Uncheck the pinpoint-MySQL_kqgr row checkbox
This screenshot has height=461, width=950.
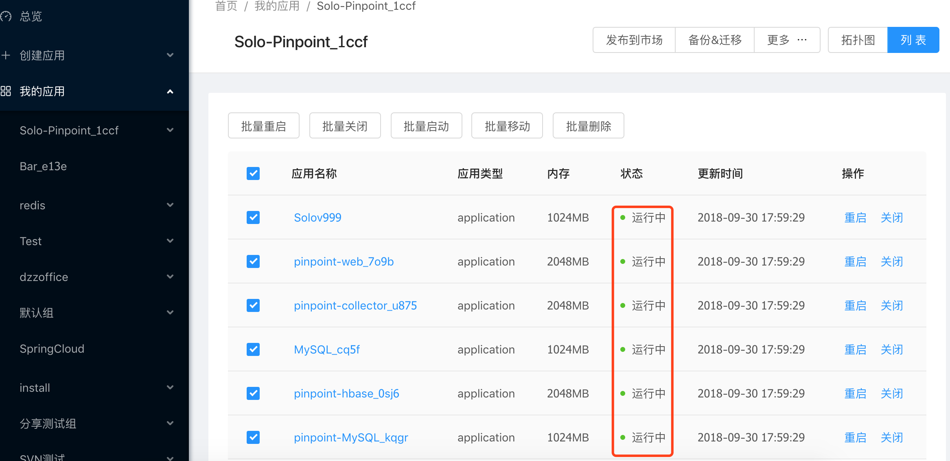tap(253, 437)
